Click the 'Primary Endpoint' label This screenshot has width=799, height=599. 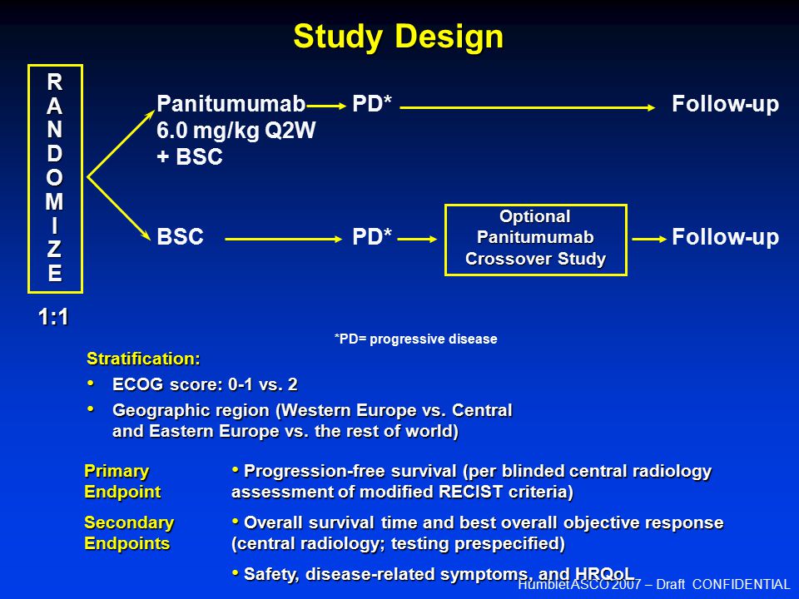(x=122, y=482)
